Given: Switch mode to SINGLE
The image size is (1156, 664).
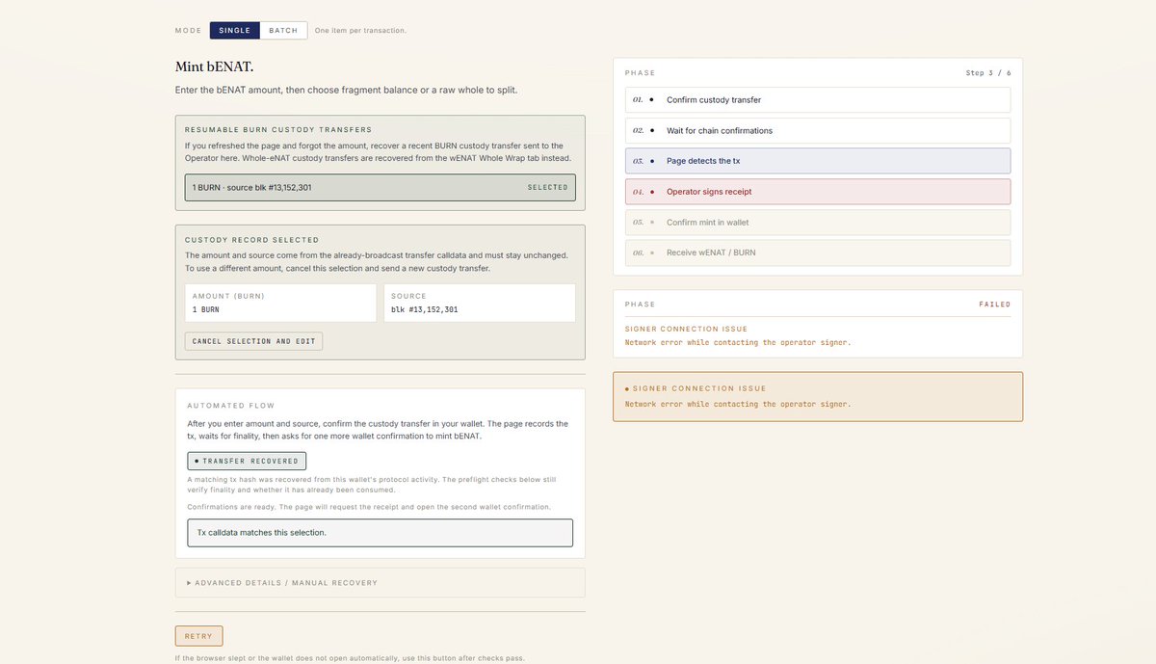Looking at the screenshot, I should (234, 30).
